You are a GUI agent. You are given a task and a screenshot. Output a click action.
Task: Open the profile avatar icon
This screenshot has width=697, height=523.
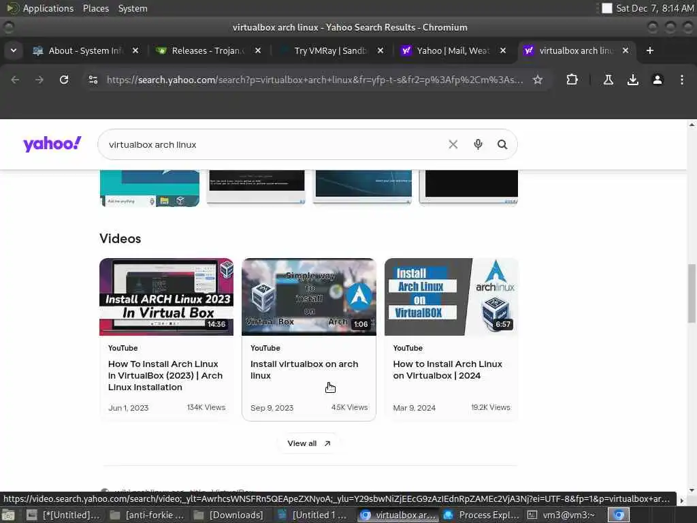(658, 80)
